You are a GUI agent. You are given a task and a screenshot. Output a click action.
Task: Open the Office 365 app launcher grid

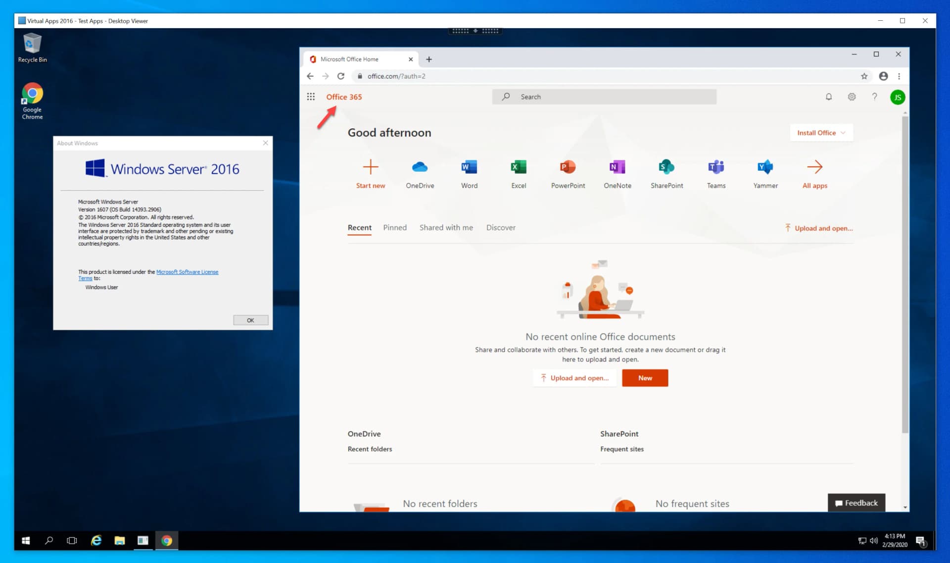pos(311,97)
